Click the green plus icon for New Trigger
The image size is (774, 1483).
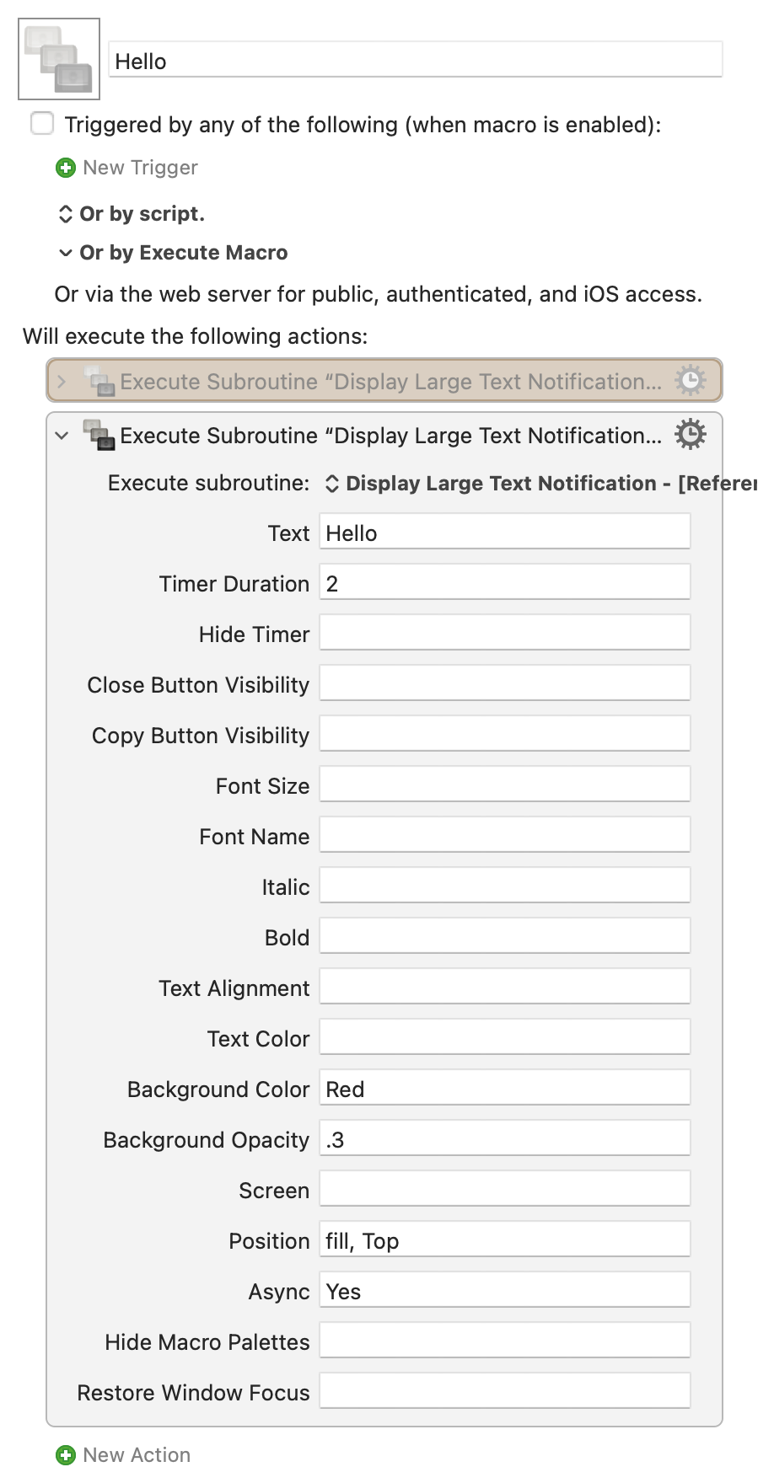(x=65, y=168)
